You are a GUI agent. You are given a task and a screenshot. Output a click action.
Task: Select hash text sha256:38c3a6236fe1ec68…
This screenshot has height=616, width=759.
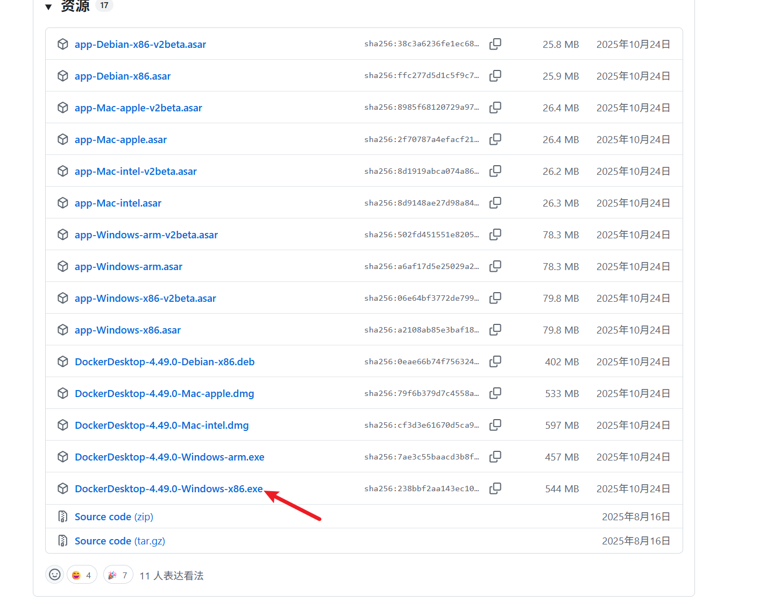(422, 44)
